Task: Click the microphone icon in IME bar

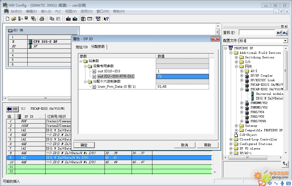Action: [282, 183]
